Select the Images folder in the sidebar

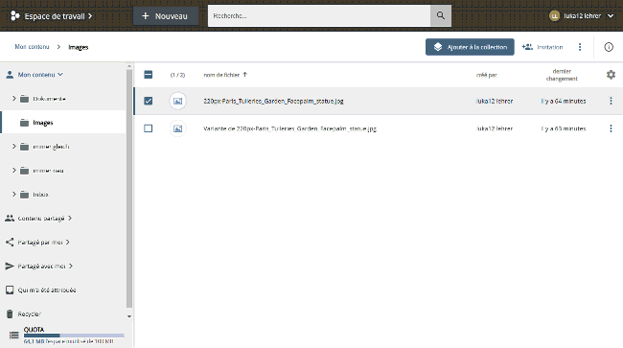(63, 123)
